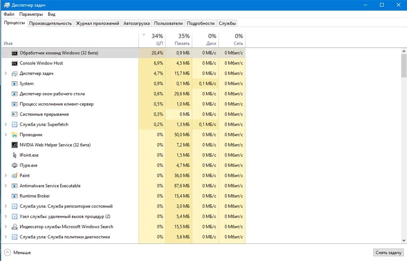Switch to the Подробности tab
407x261 pixels.
[x=201, y=23]
